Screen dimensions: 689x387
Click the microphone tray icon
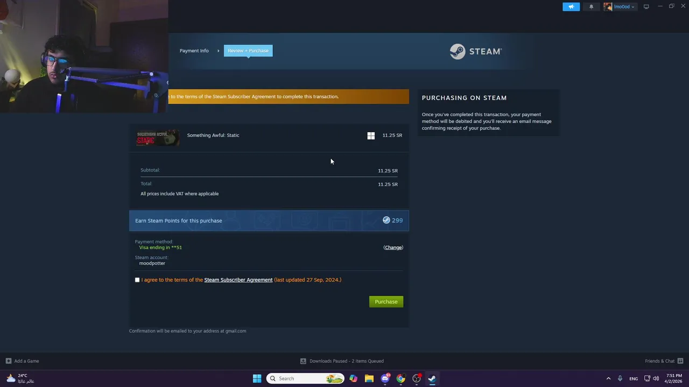620,378
